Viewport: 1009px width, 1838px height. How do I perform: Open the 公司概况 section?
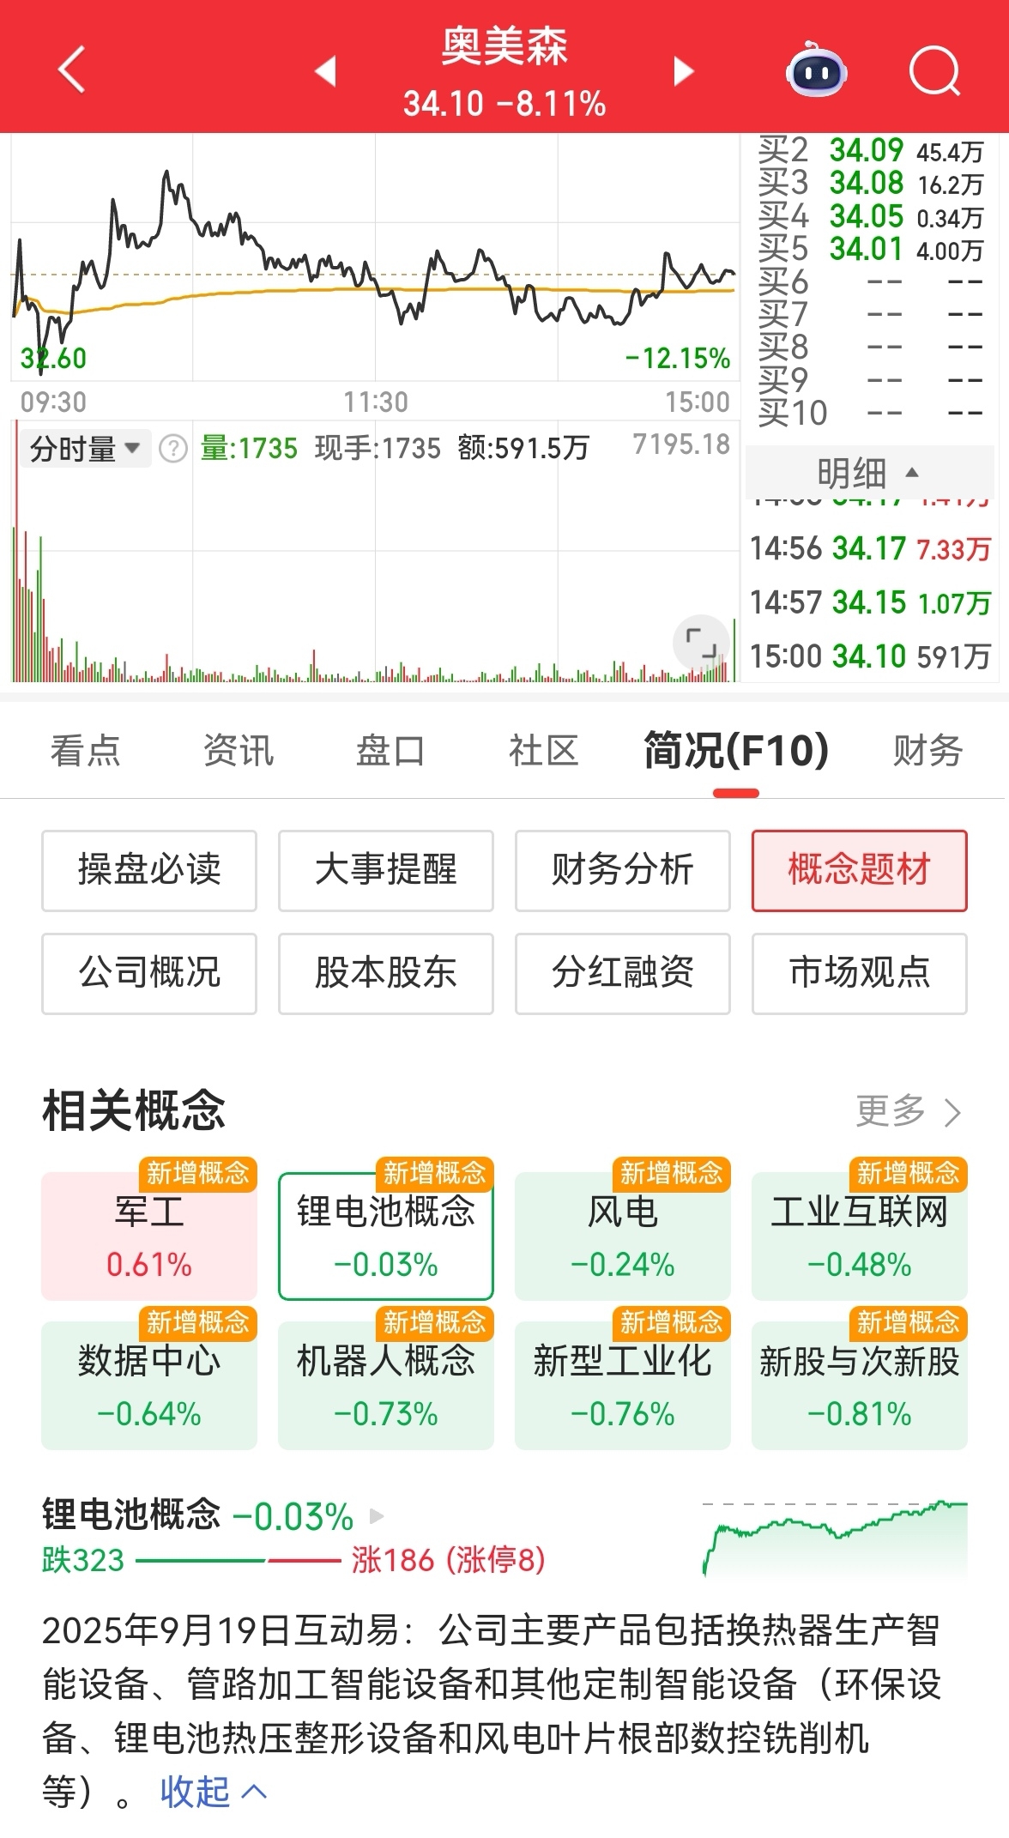pos(149,973)
